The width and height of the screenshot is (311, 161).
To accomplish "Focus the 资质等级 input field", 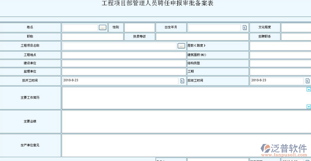I will pyautogui.click(x=202, y=37).
